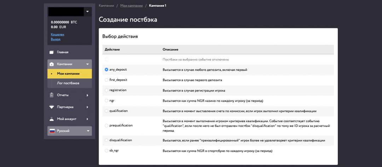Click the qualification description text

point(239,111)
